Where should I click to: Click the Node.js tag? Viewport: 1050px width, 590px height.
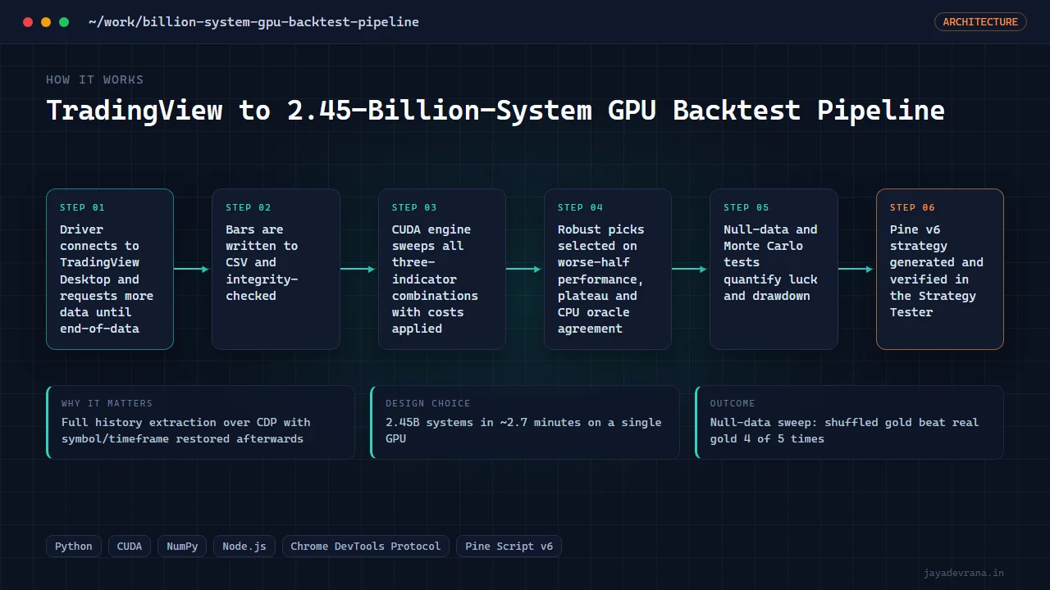click(244, 547)
